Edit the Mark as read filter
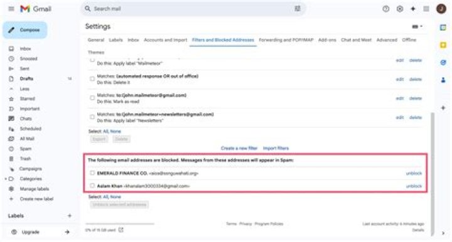The width and height of the screenshot is (452, 242). tap(399, 98)
